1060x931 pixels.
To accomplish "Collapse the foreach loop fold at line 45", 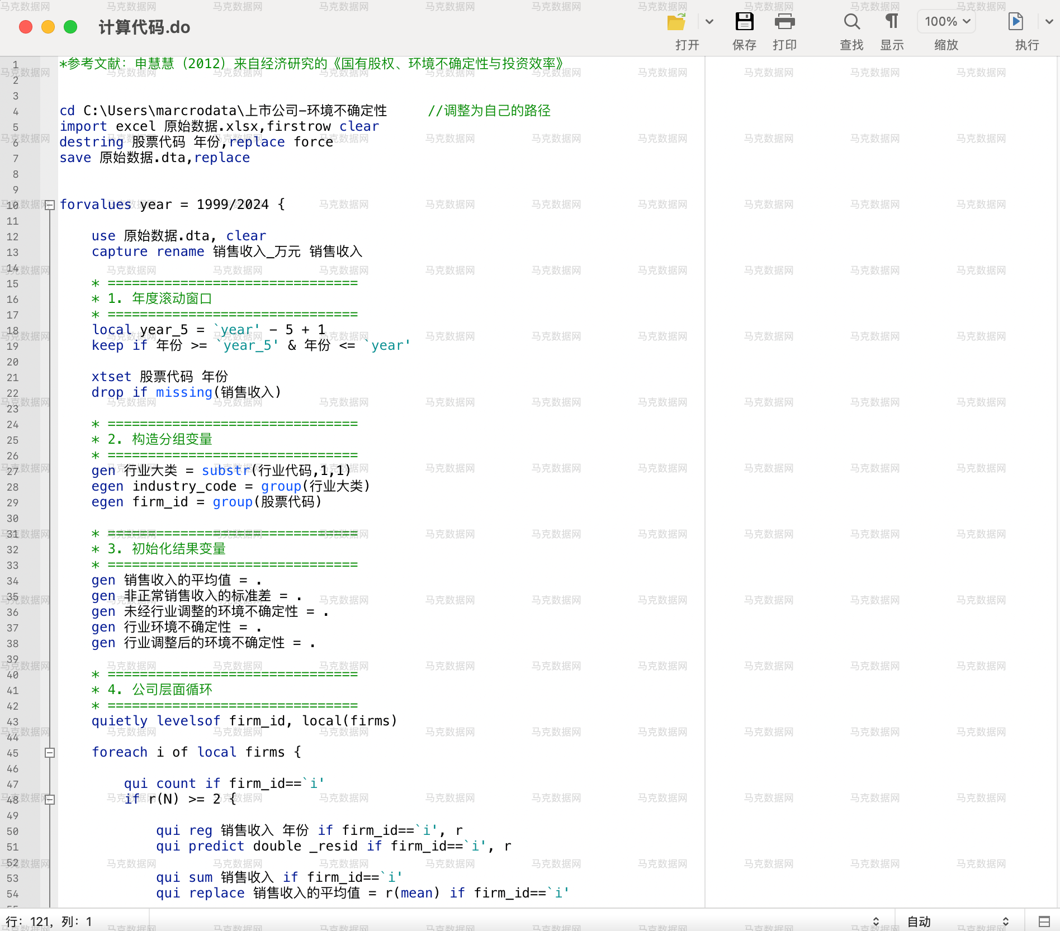I will tap(50, 753).
